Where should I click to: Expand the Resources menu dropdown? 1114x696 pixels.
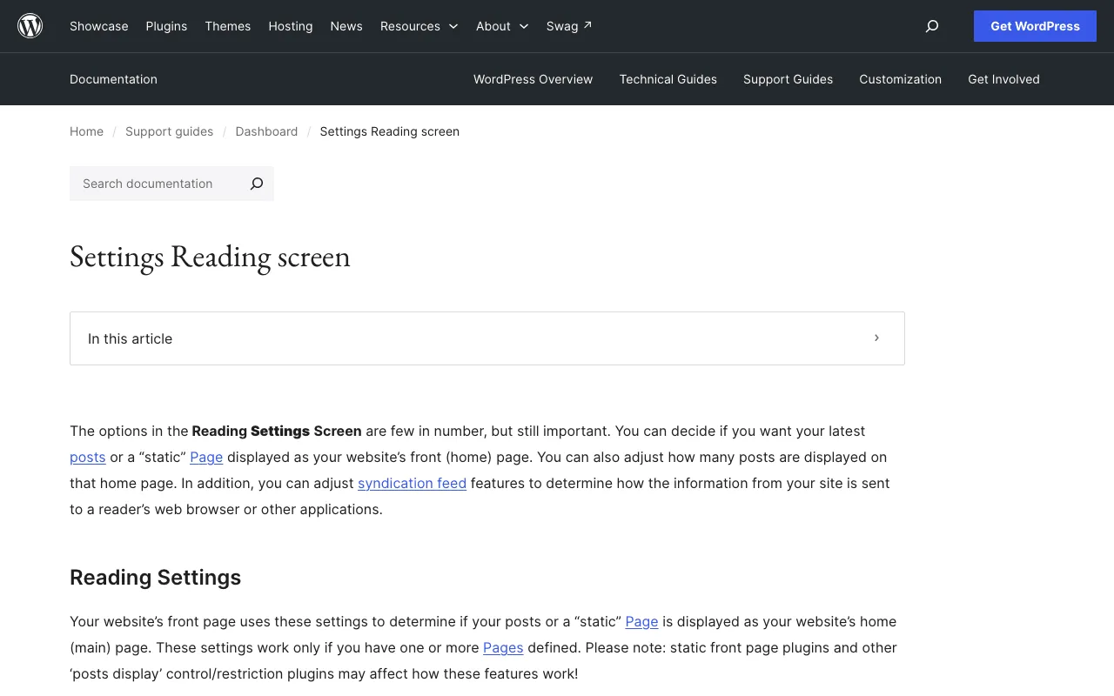(x=419, y=26)
